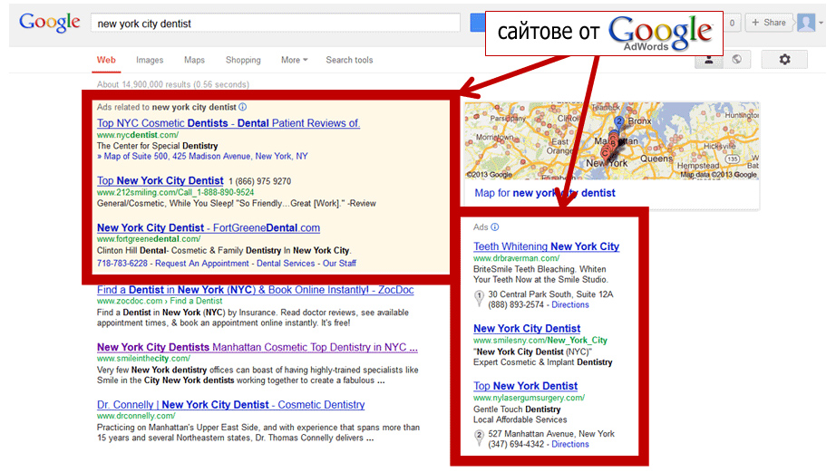Click www.drbraverman.com/ URL

coord(517,258)
